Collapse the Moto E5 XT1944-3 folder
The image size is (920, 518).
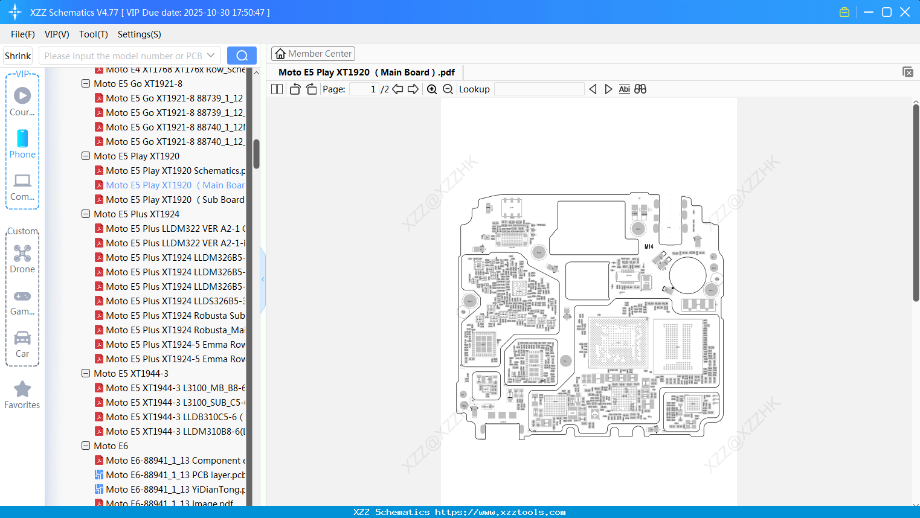click(x=86, y=374)
